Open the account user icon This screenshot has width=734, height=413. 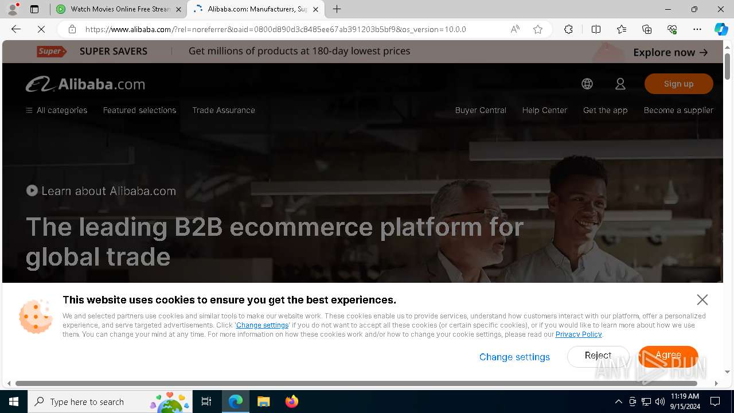coord(620,84)
